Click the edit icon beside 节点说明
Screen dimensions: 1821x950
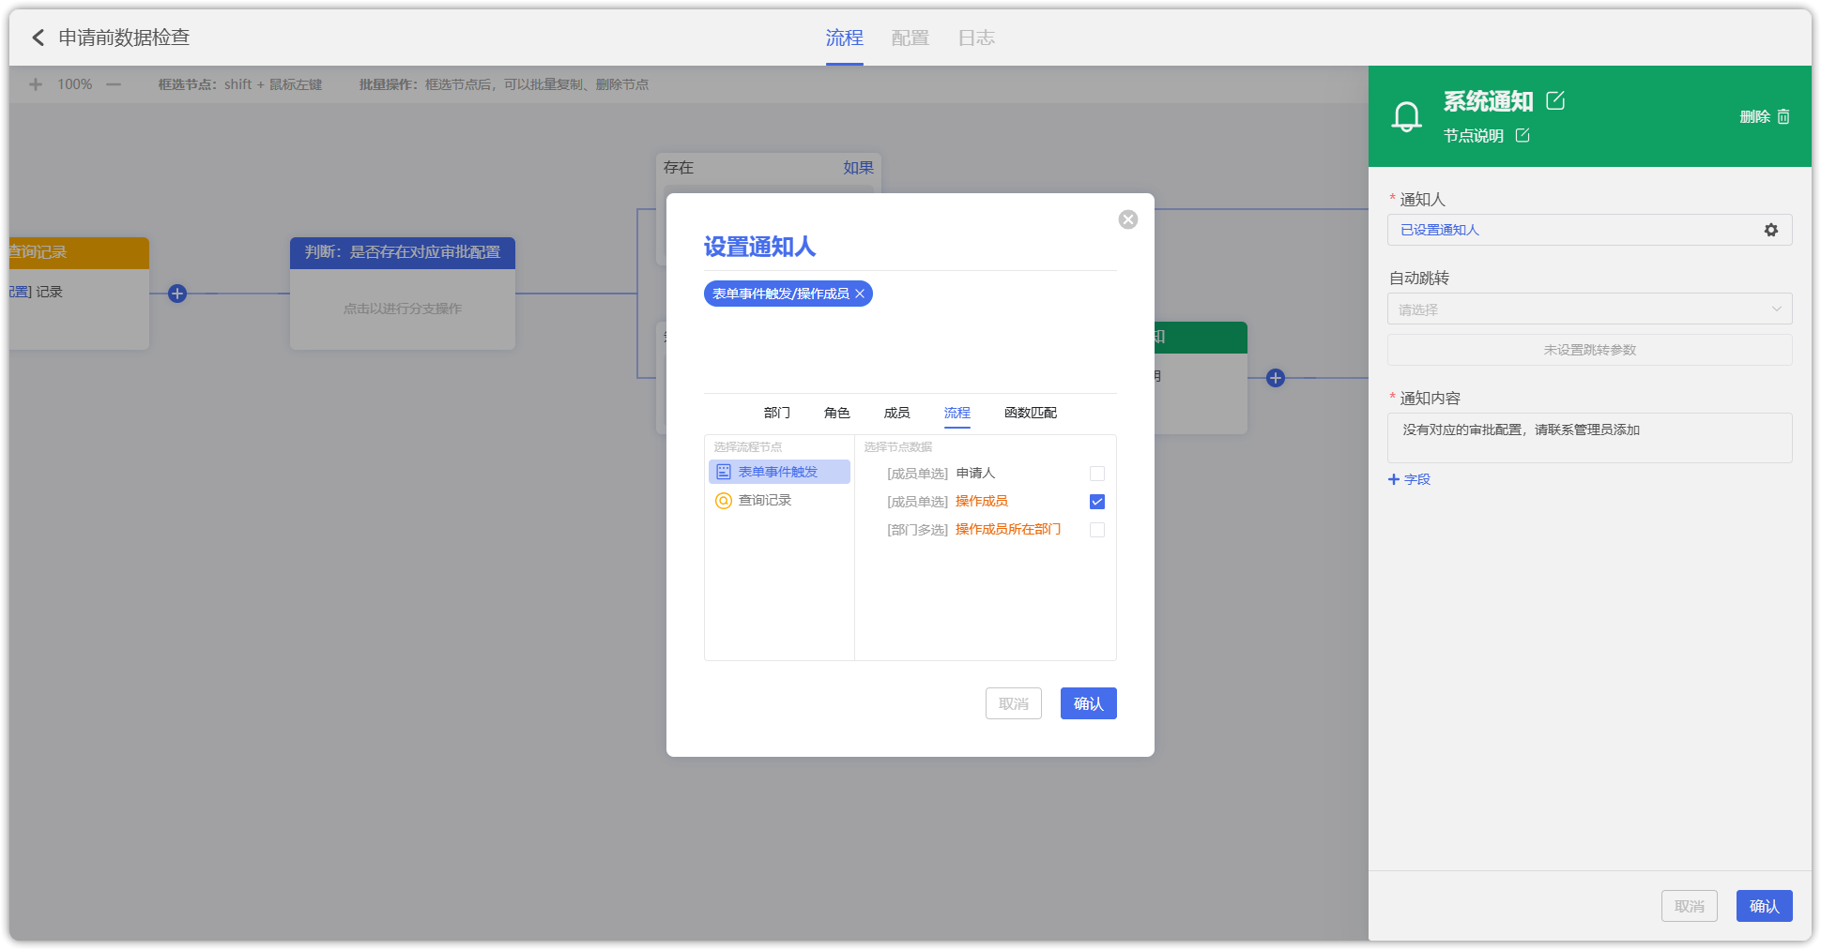pyautogui.click(x=1523, y=136)
